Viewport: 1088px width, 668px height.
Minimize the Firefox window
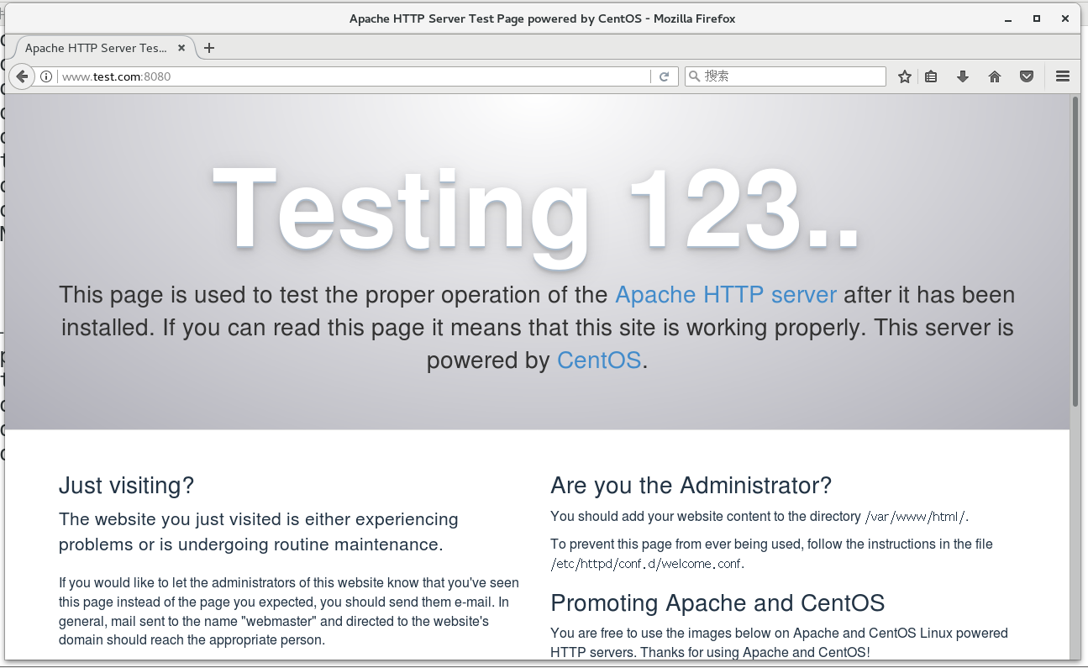point(1008,18)
